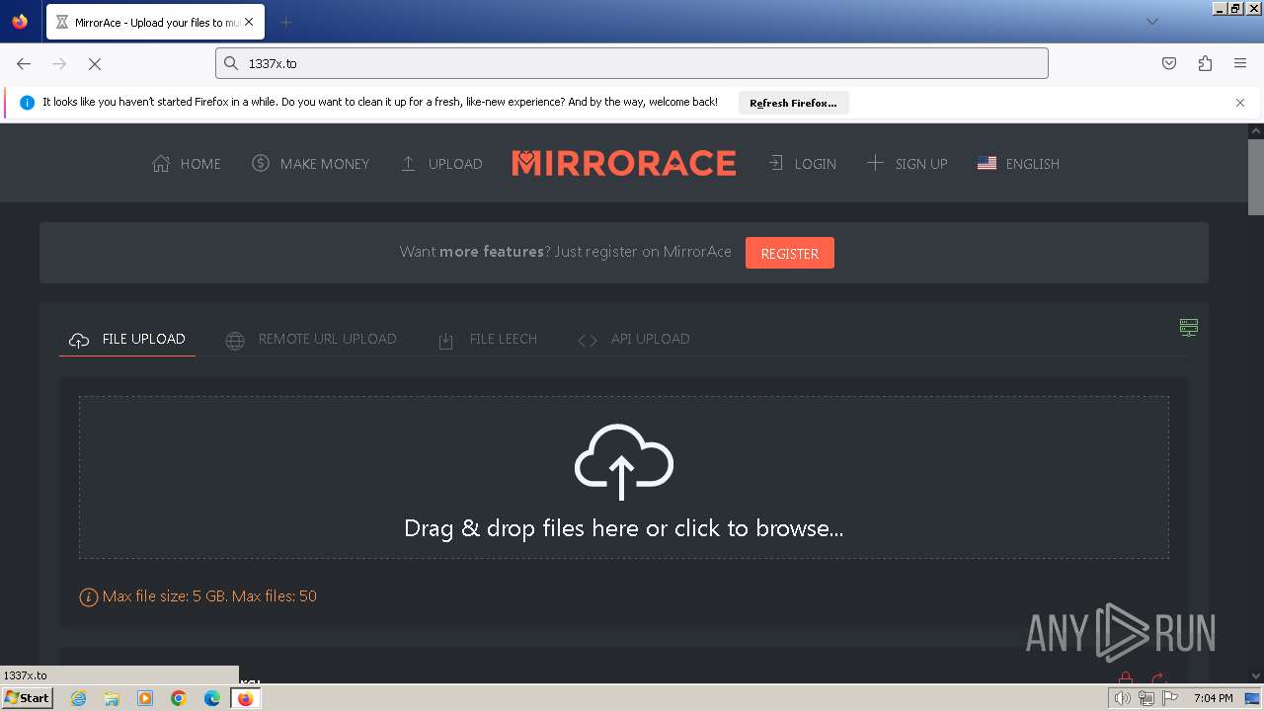Screen dimensions: 1264x711
Task: Launch Chrome from the taskbar
Action: pos(179,698)
